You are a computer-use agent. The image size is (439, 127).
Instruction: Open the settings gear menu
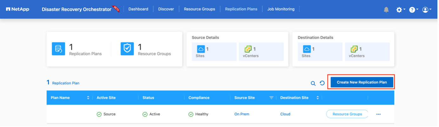[399, 10]
